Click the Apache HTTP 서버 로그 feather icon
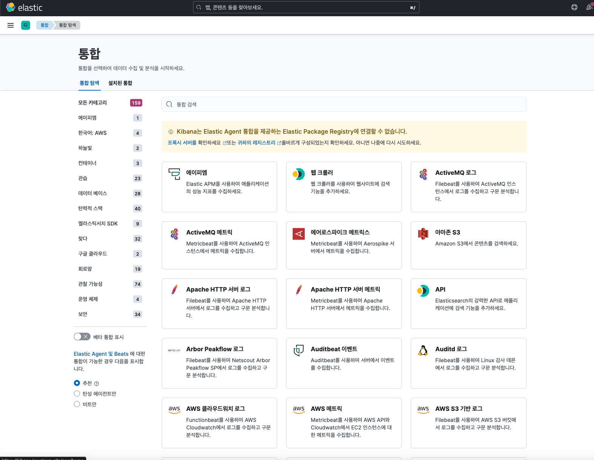The width and height of the screenshot is (594, 460). 174,291
